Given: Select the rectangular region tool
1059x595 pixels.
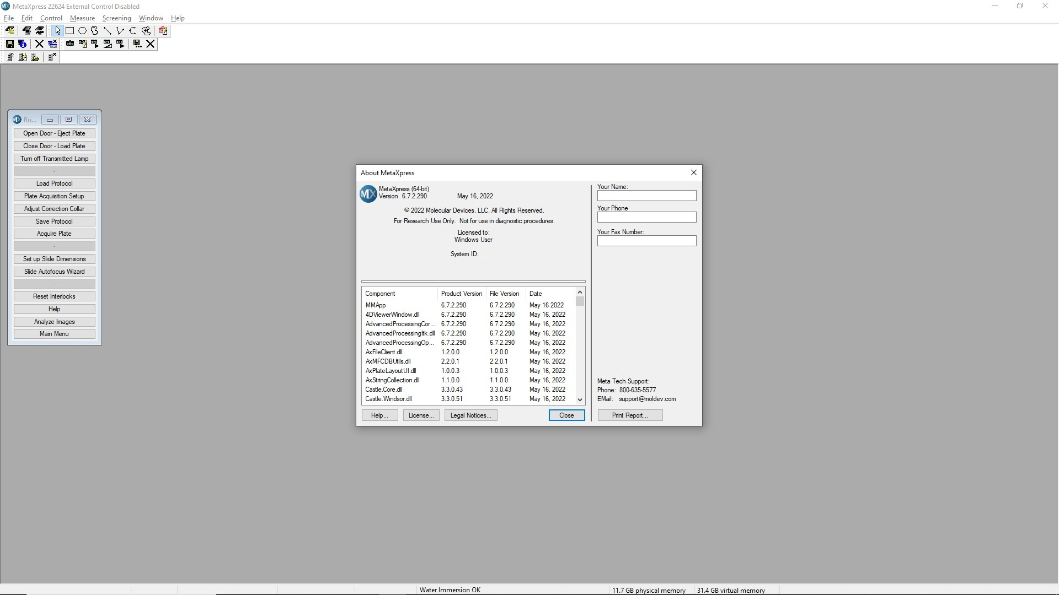Looking at the screenshot, I should 70,31.
